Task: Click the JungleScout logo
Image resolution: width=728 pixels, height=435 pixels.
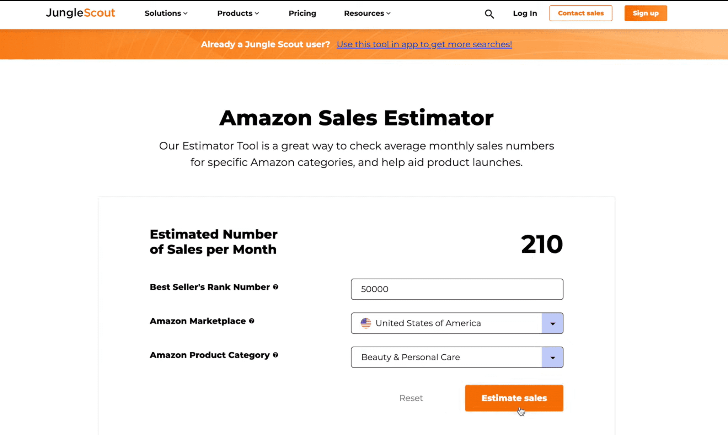Action: point(81,13)
